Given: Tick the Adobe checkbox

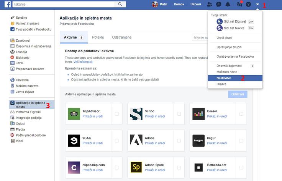Looking at the screenshot, I should [179, 141].
